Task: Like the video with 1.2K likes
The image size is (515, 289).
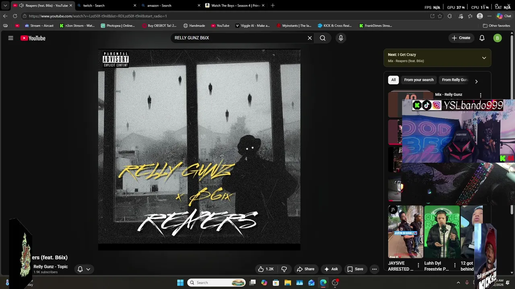Action: 266,269
